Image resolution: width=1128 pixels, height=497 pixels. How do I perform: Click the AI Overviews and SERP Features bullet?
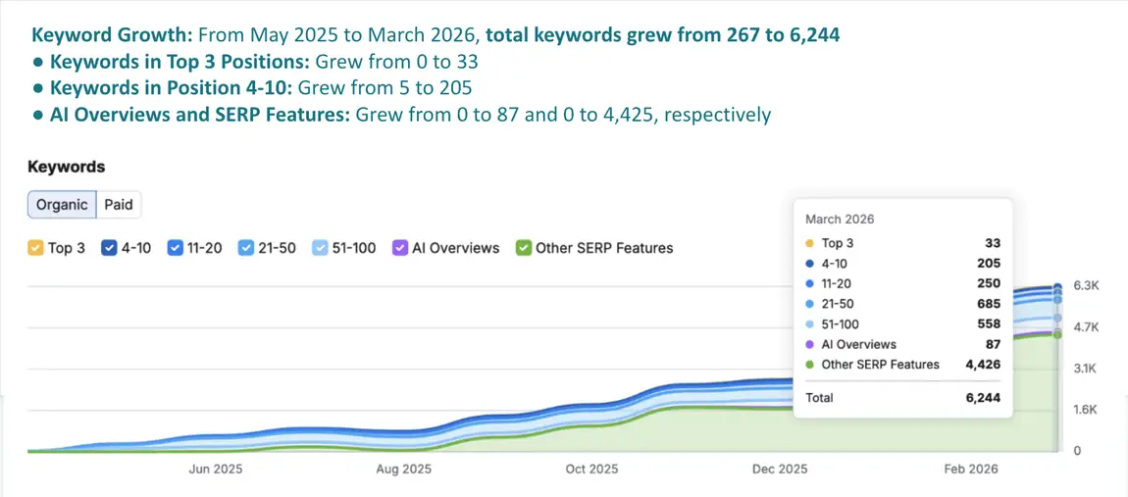(401, 115)
